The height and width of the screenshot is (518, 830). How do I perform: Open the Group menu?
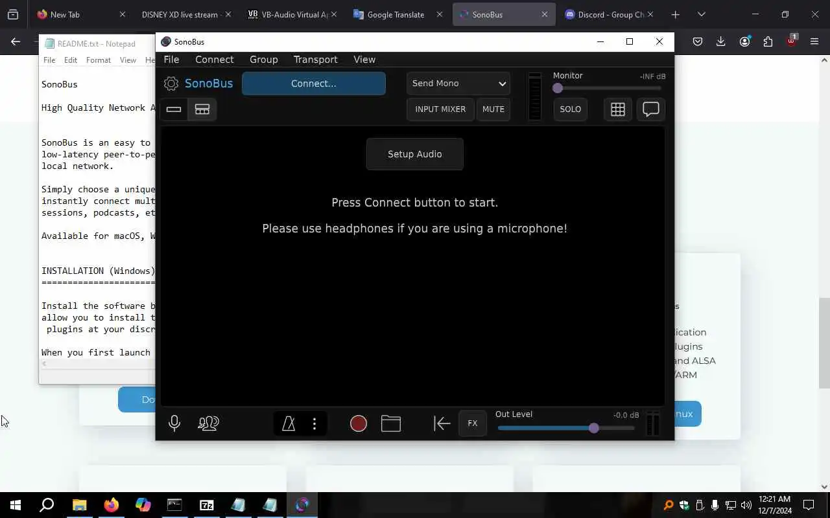pos(264,60)
